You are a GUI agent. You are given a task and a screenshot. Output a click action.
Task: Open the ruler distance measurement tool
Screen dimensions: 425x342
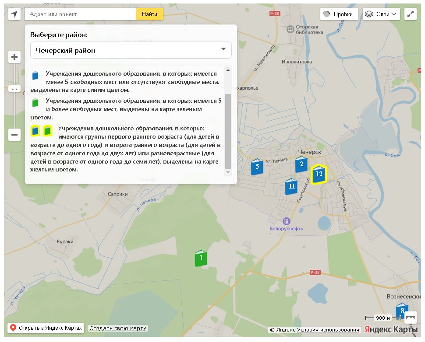(411, 318)
